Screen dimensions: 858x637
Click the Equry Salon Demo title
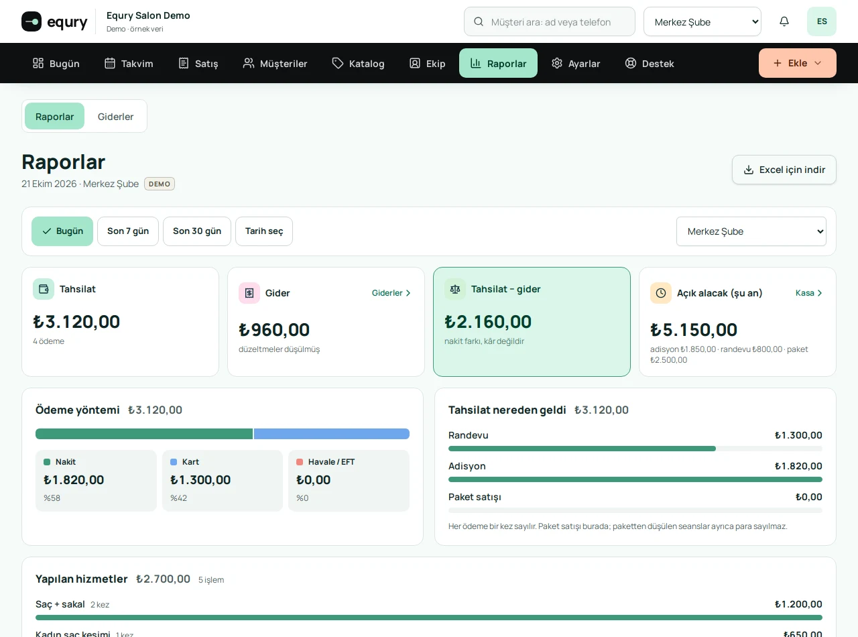[x=148, y=15]
